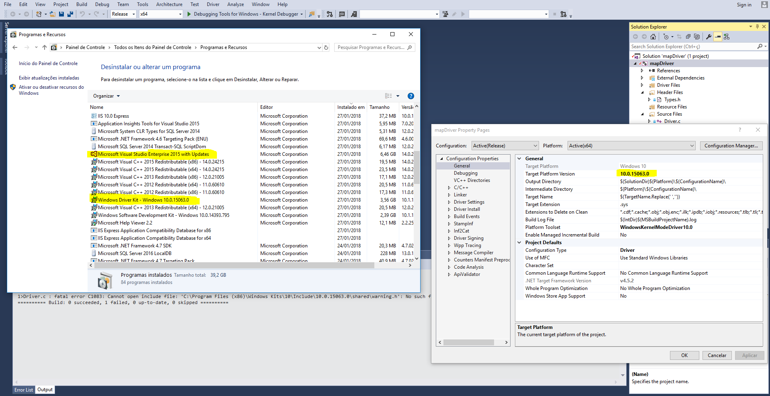Image resolution: width=770 pixels, height=396 pixels.
Task: Click Sync with Active Document icon
Action: point(679,37)
